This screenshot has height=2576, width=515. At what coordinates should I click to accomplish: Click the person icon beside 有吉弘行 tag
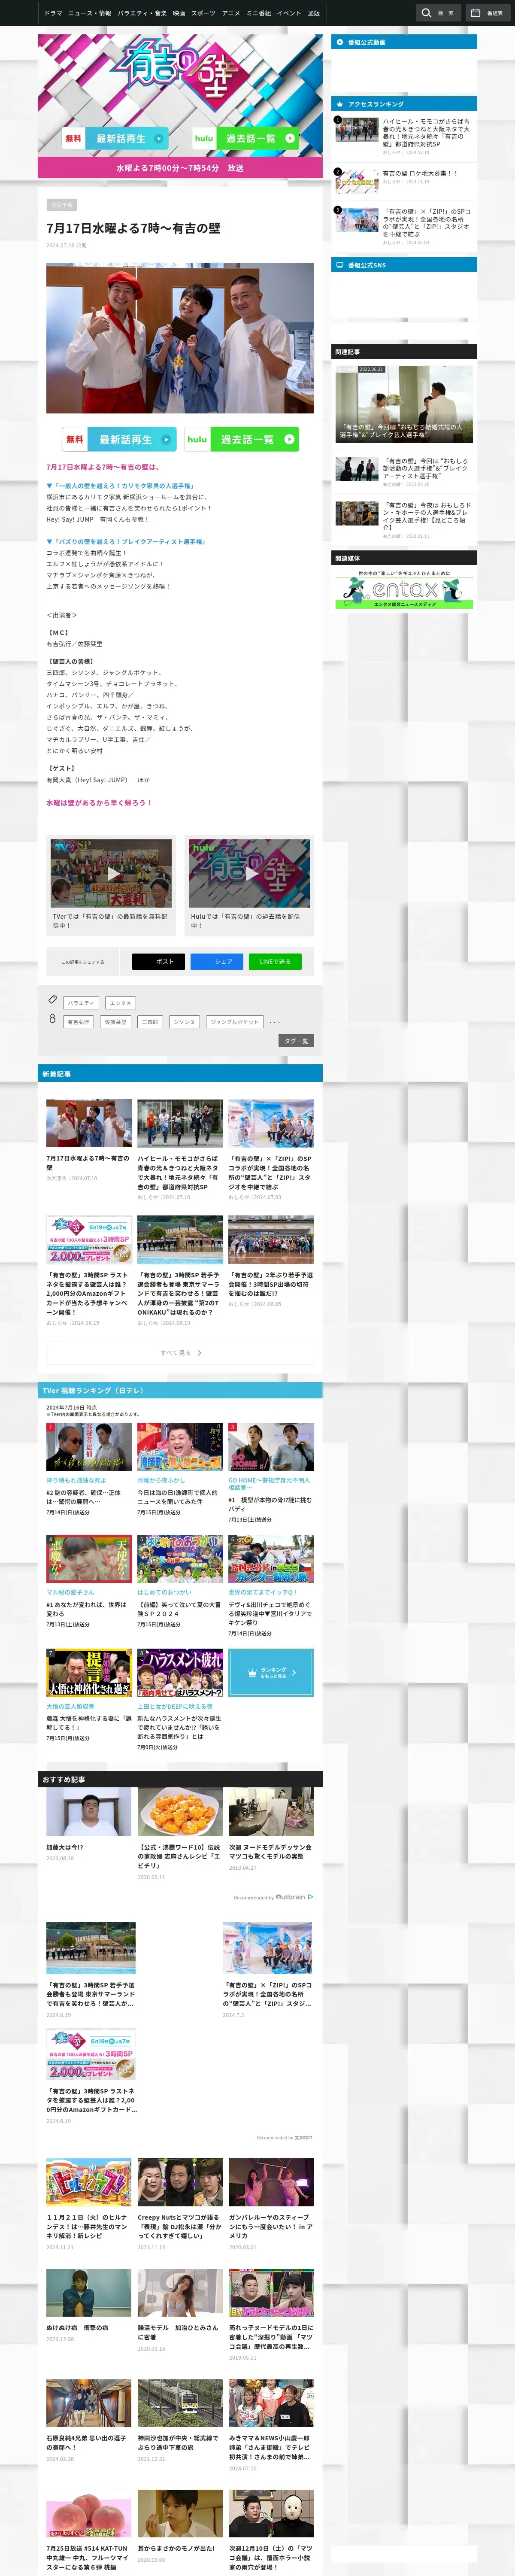point(52,1018)
